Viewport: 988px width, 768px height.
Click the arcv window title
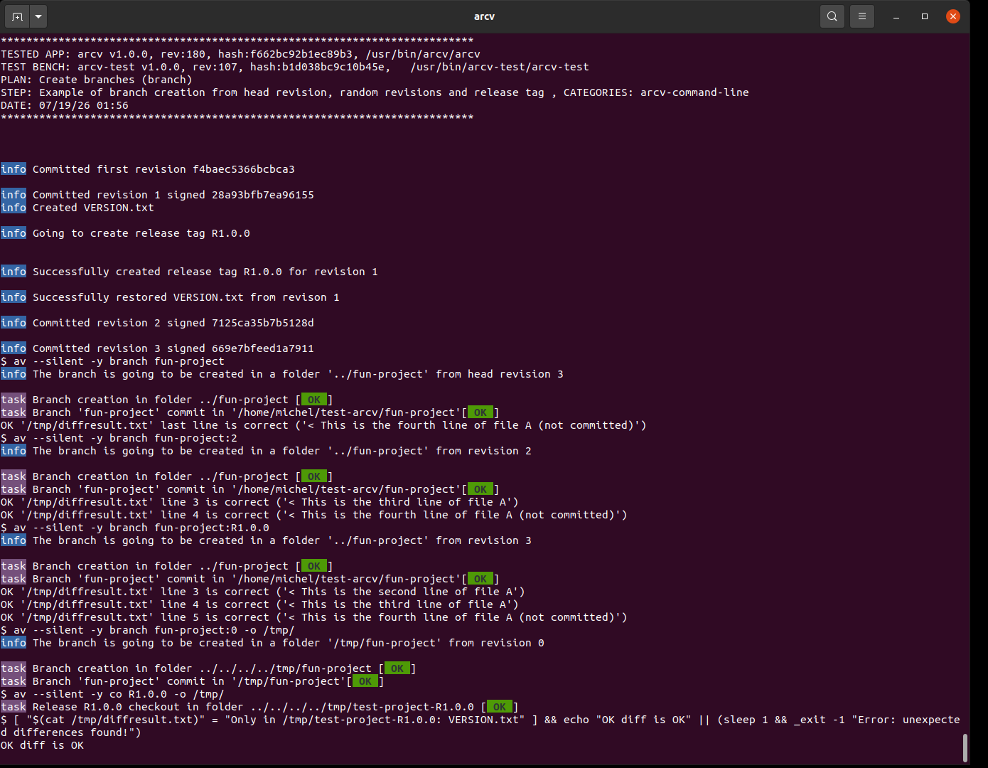point(484,16)
